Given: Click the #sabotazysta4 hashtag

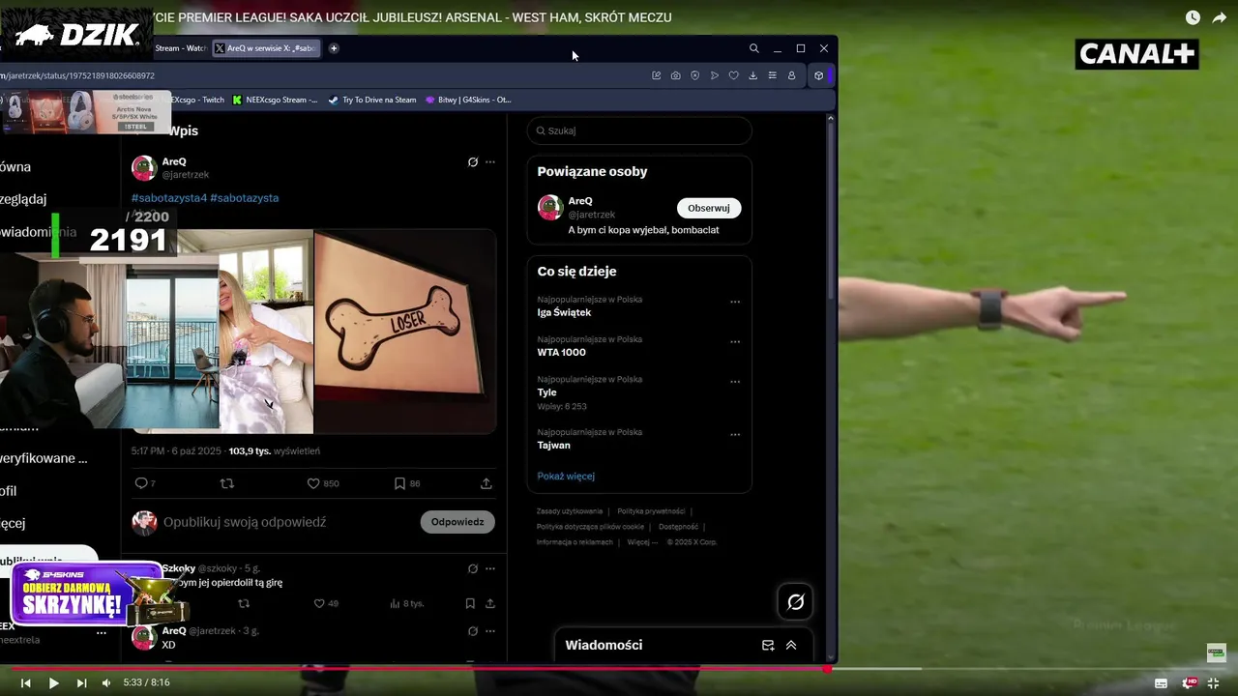Looking at the screenshot, I should click(169, 197).
